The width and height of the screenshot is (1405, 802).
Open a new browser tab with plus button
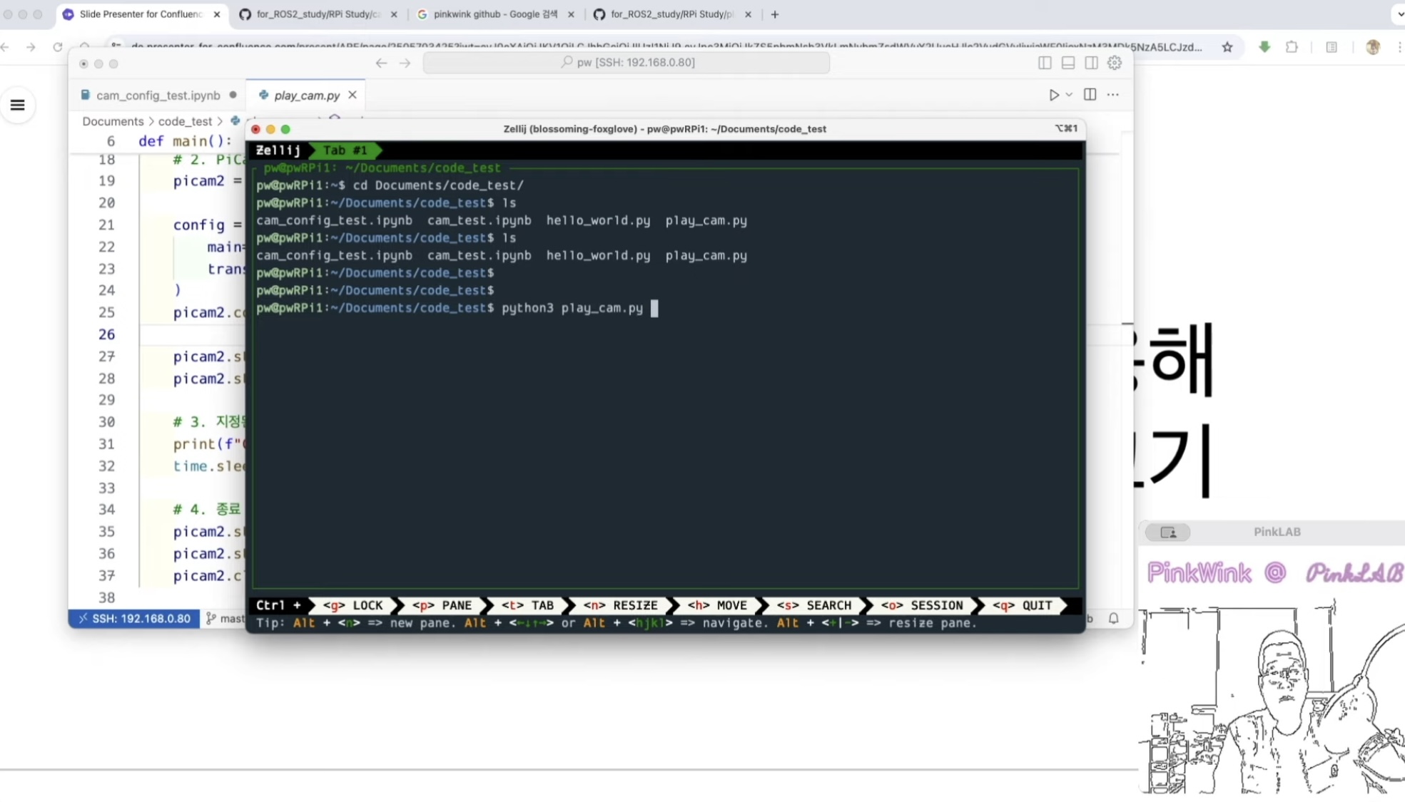(x=775, y=14)
